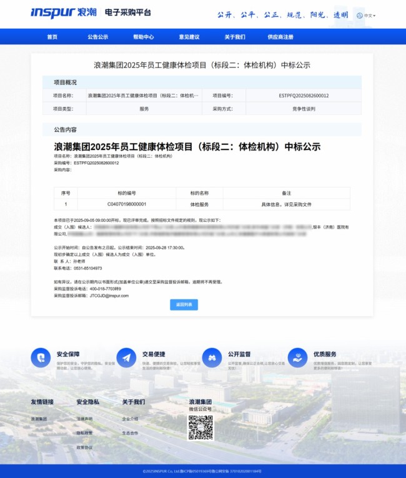This screenshot has width=406, height=478.
Task: Open 关于我们 in top navigation
Action: click(x=235, y=37)
